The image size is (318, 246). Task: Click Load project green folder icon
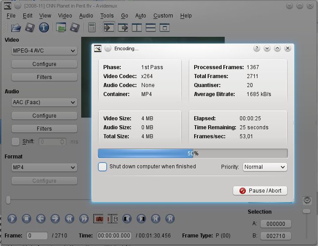coord(61,27)
